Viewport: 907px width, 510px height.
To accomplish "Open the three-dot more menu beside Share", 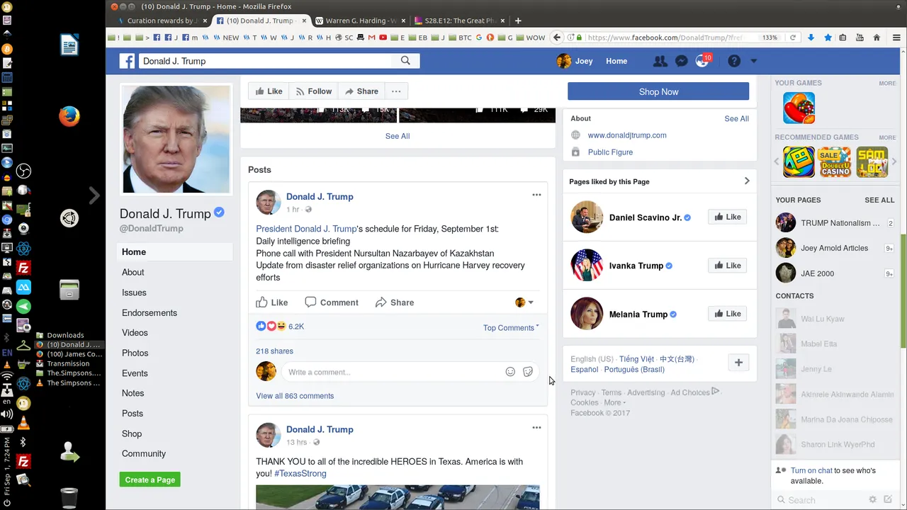I will pos(396,91).
